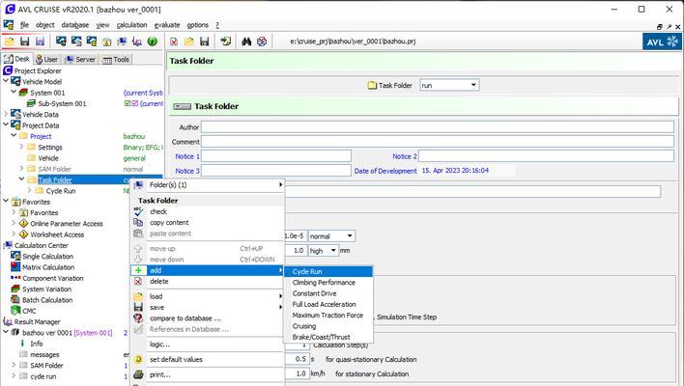Select Online Parameter Access item
This screenshot has height=386, width=684.
click(67, 224)
